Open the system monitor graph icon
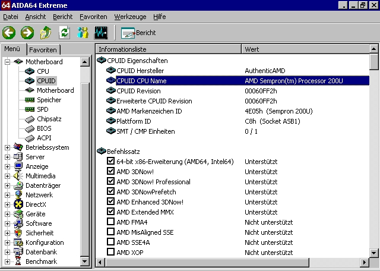Viewport: 380px width, 271px height. pyautogui.click(x=101, y=33)
